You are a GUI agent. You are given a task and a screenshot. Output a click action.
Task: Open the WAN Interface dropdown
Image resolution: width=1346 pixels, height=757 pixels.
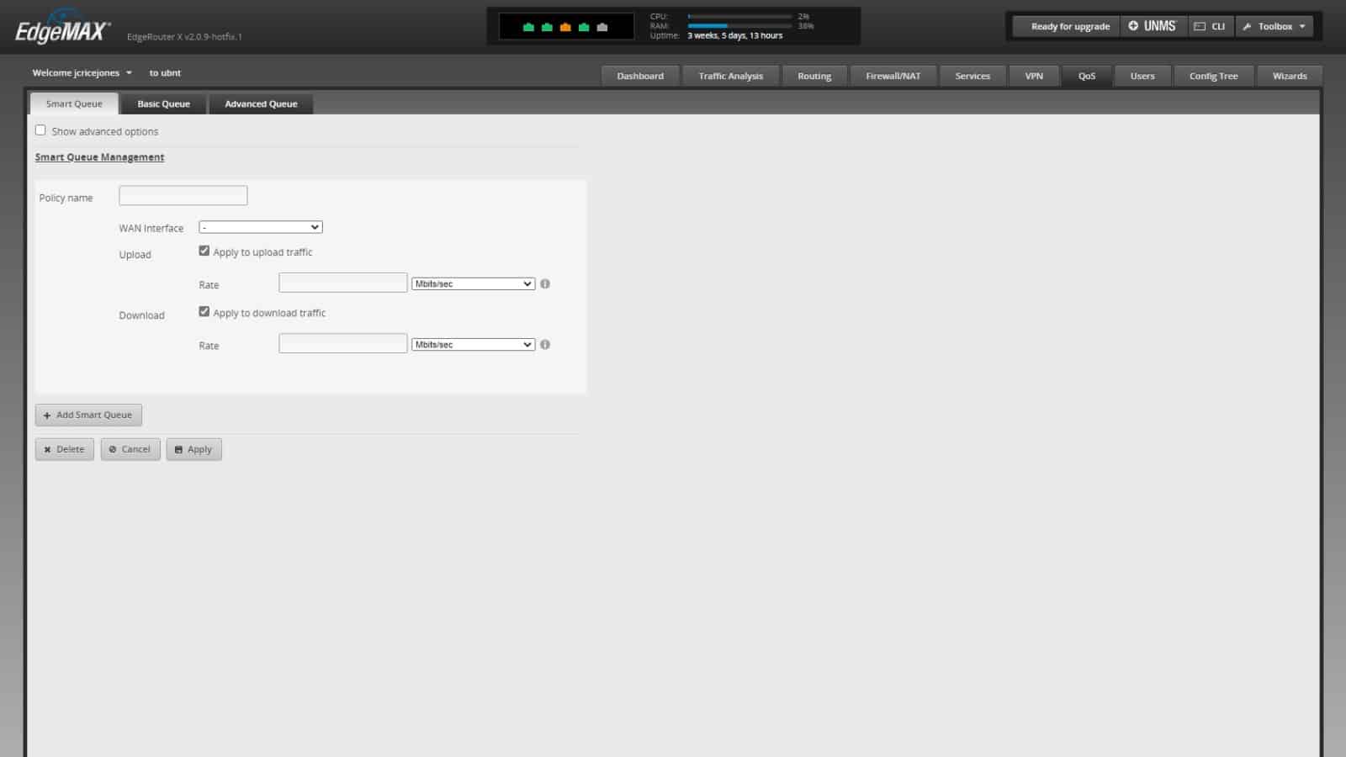pos(261,227)
